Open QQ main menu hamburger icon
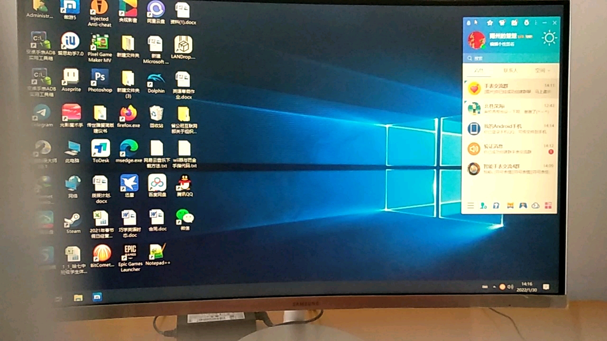Image resolution: width=607 pixels, height=341 pixels. [470, 206]
